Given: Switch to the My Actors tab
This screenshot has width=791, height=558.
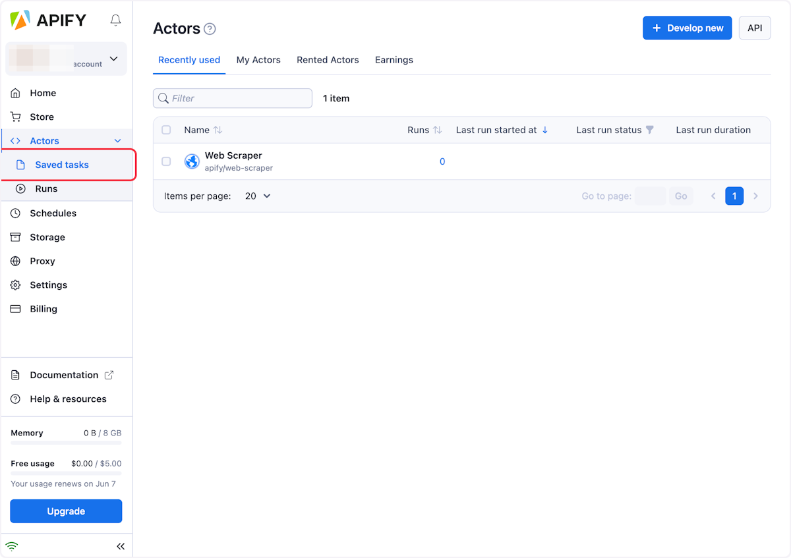Looking at the screenshot, I should pos(258,60).
